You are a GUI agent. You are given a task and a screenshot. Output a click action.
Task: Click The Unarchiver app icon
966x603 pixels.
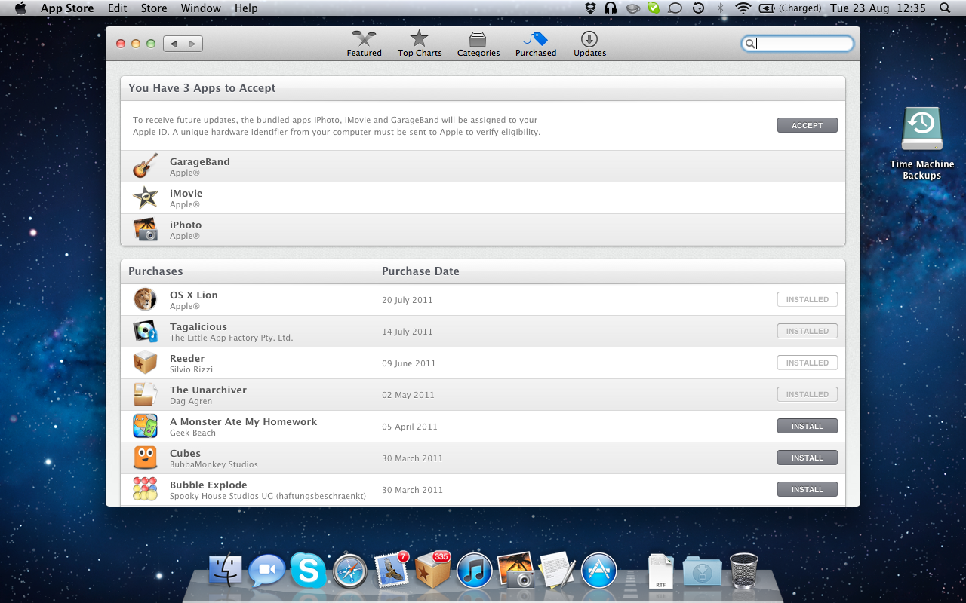146,394
